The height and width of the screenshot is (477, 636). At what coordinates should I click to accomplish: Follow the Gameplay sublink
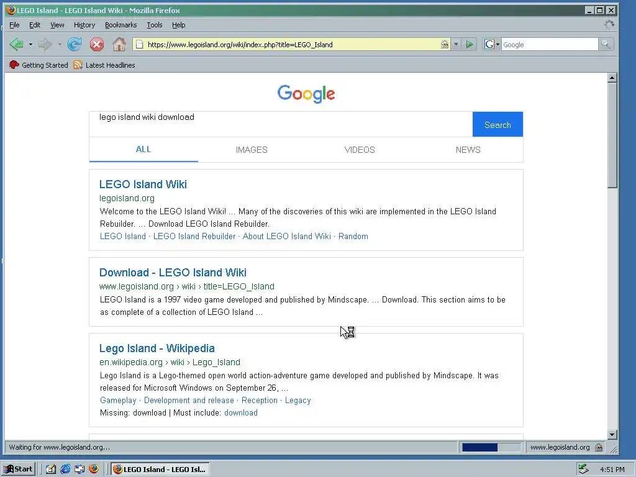[x=118, y=401]
